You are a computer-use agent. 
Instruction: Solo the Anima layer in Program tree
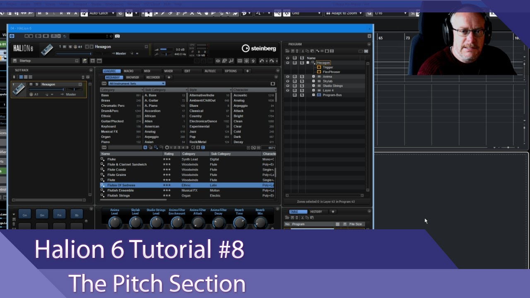(x=302, y=77)
